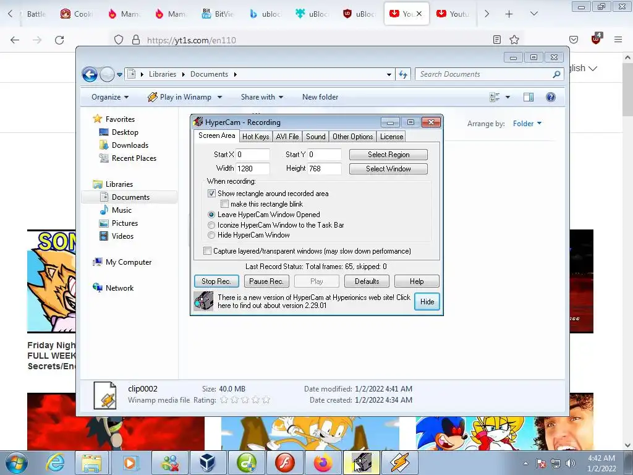Open Windows Explorer from the taskbar

[x=91, y=463]
